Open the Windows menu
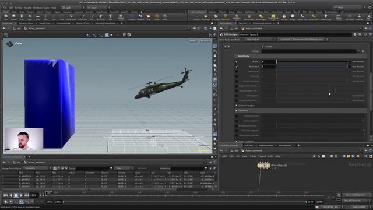 click(37, 8)
